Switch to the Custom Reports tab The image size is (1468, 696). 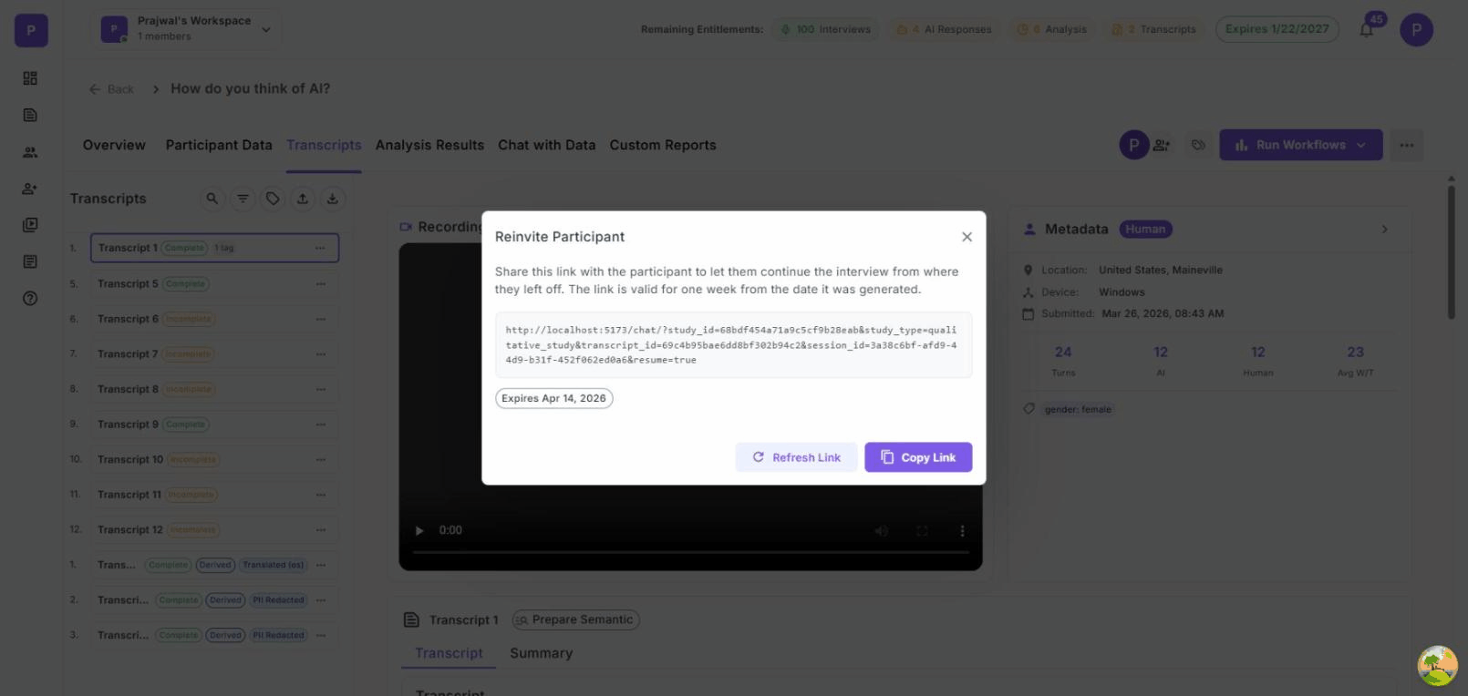[x=663, y=145]
